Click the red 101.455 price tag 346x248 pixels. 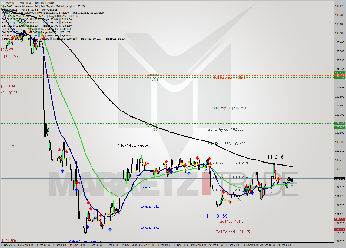click(x=340, y=230)
